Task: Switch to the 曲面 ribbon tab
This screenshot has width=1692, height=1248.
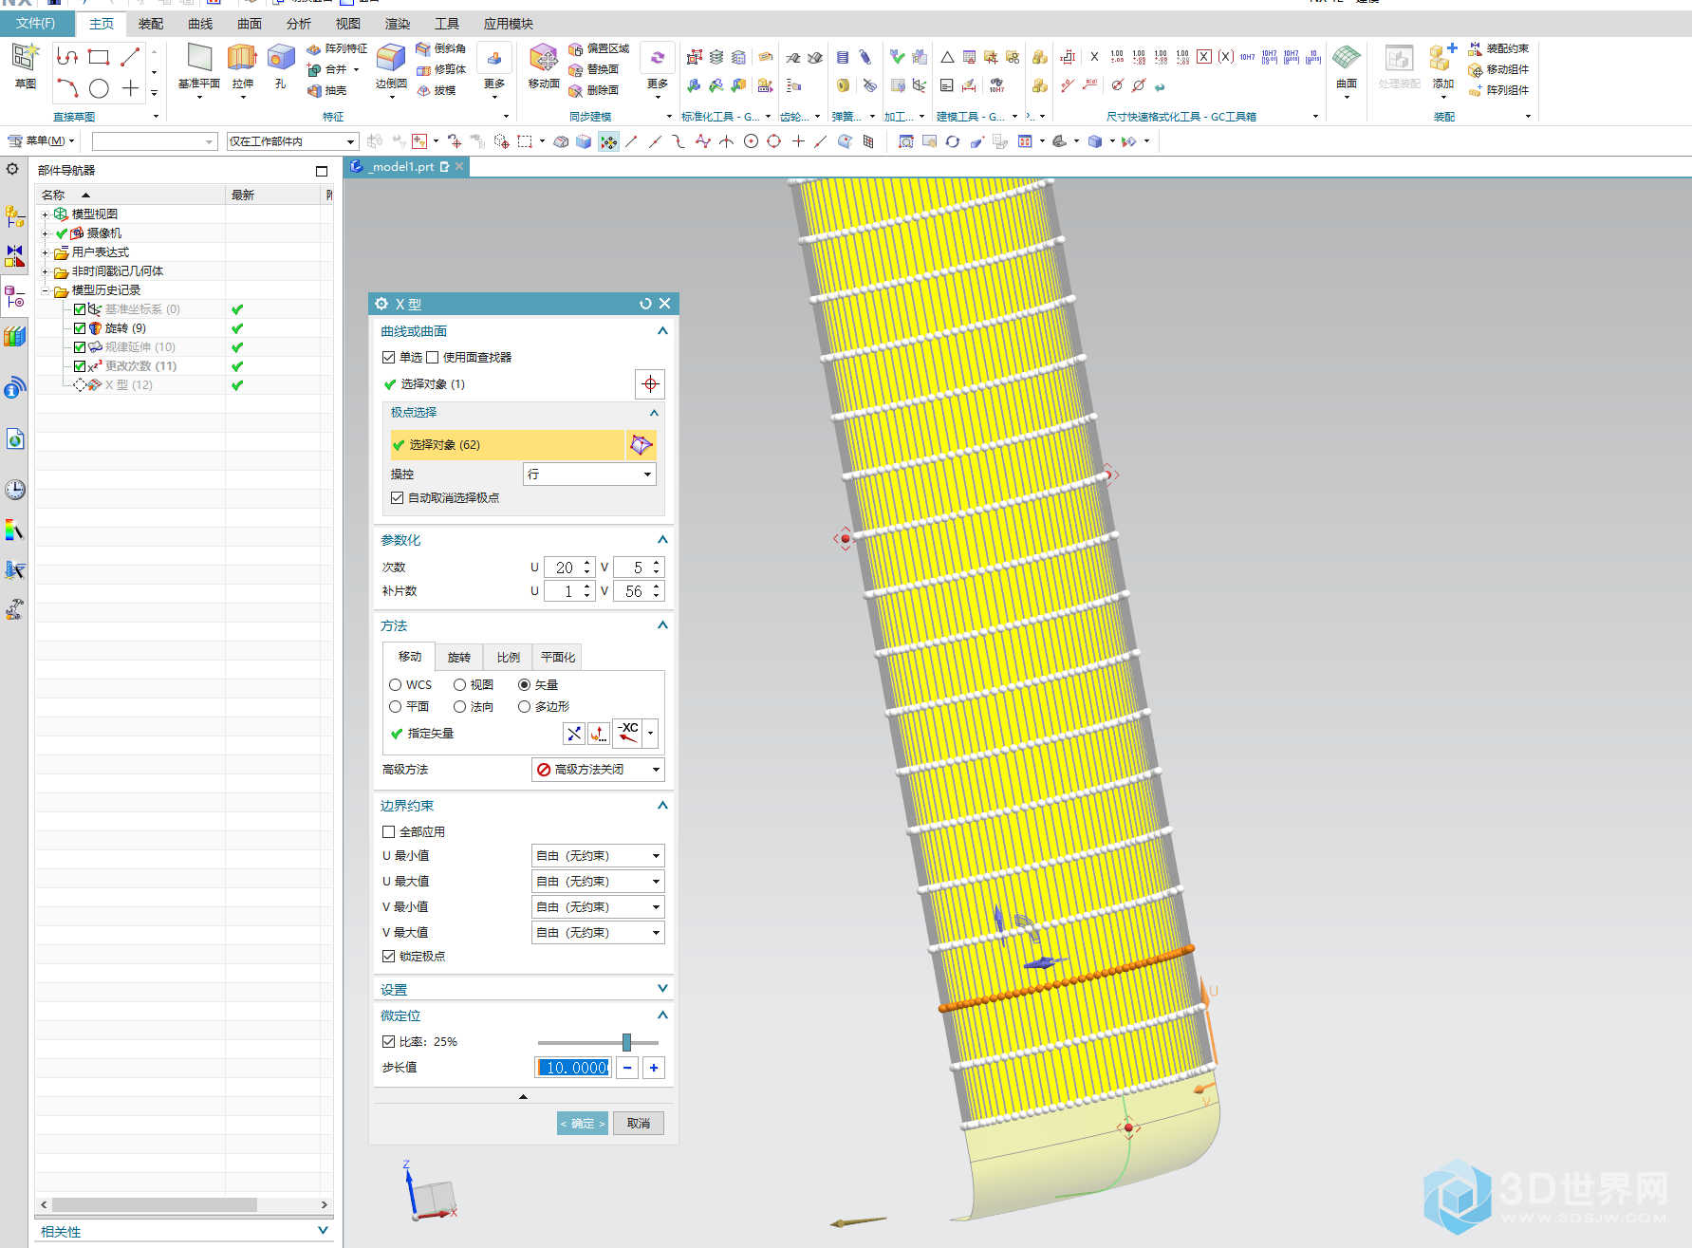Action: 250,24
